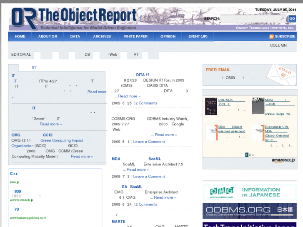Open the OPINION menu item
Screen dimensions: 303x227
point(168,37)
